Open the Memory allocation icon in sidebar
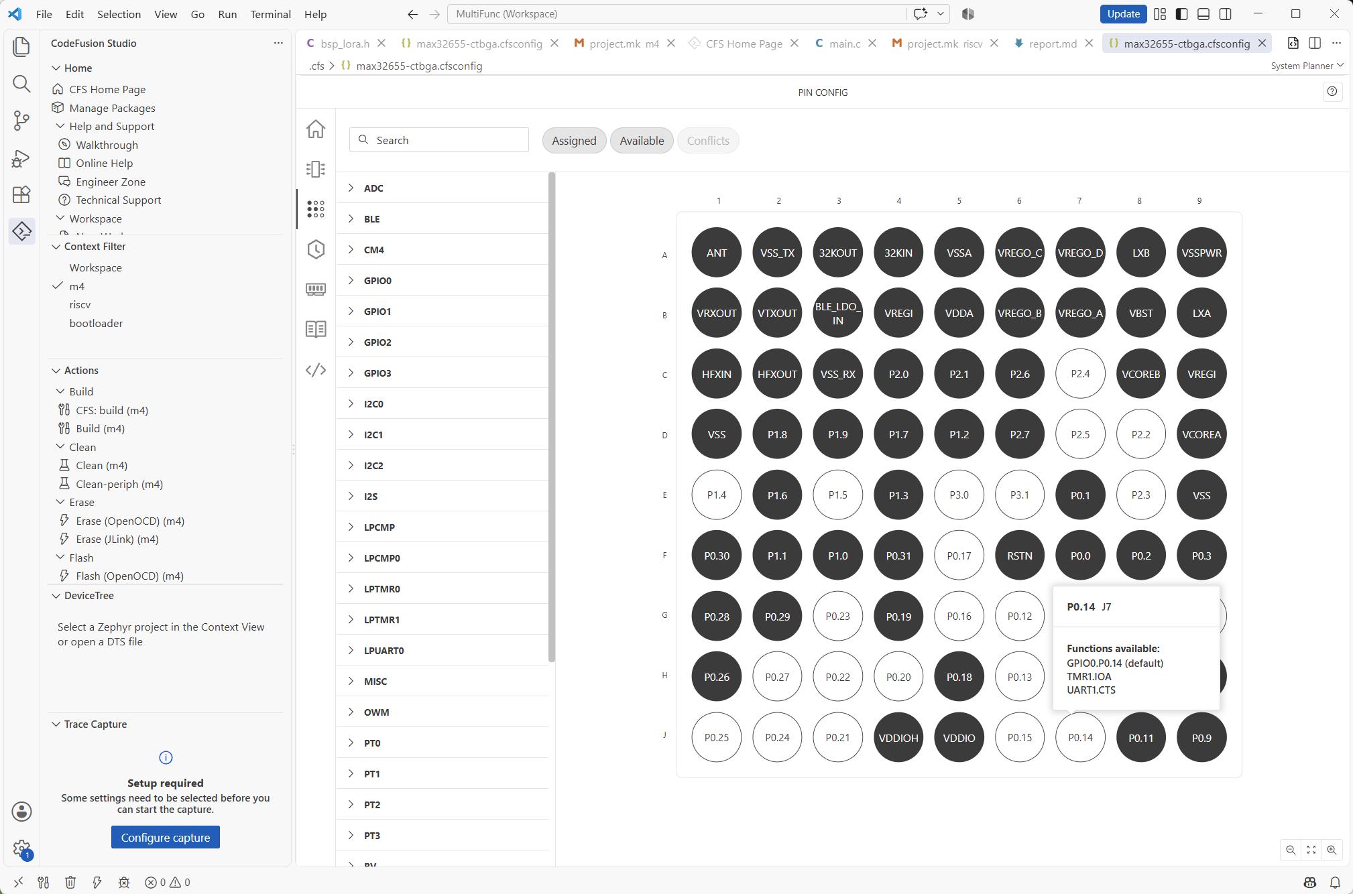 316,290
